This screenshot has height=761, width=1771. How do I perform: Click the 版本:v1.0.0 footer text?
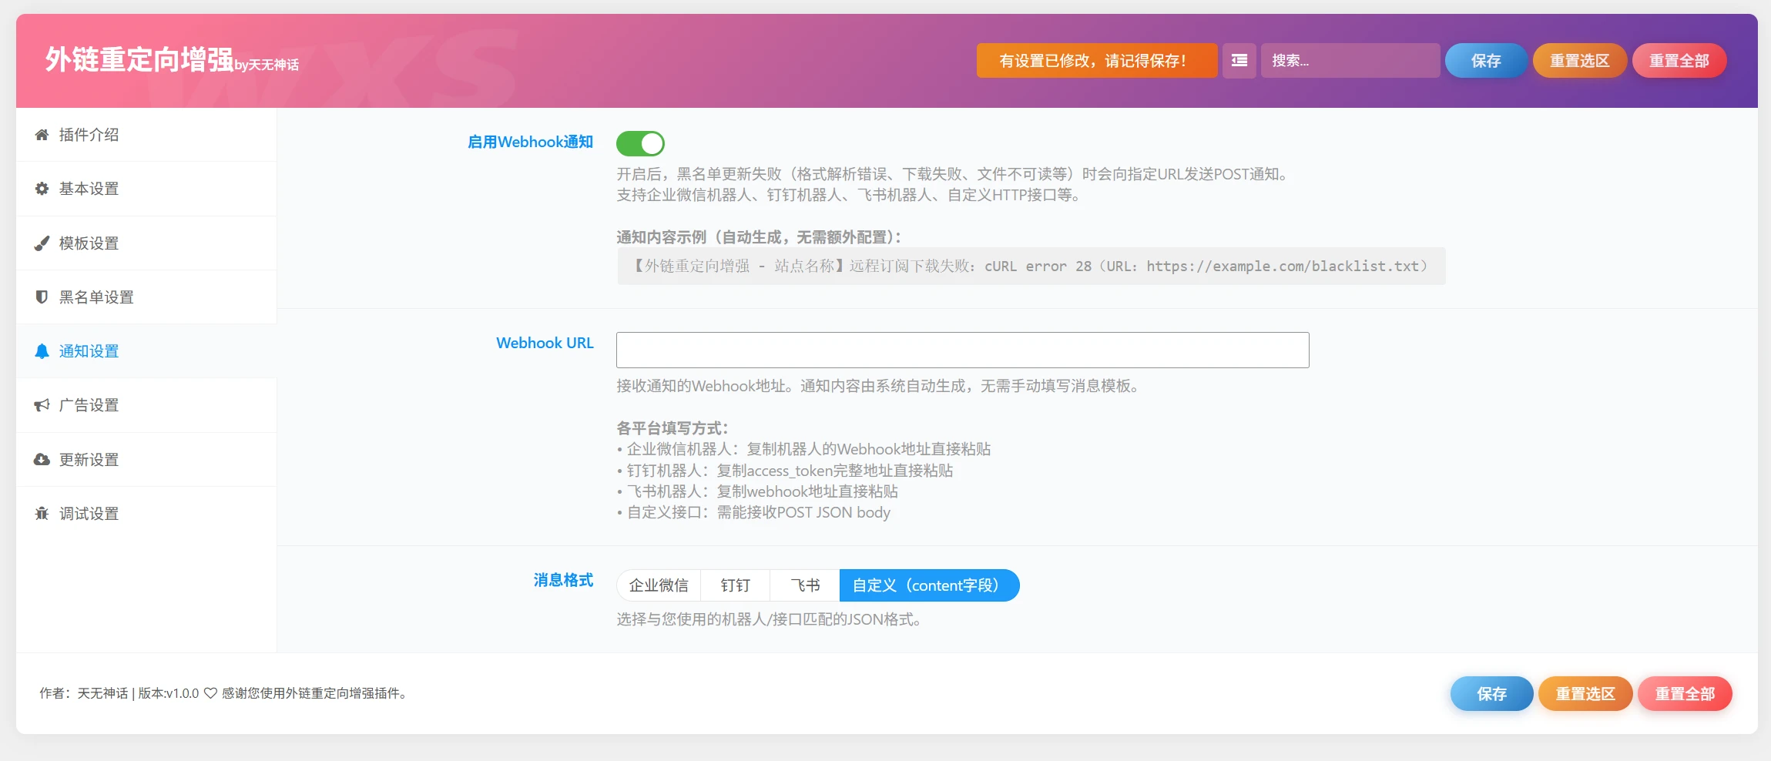(168, 693)
